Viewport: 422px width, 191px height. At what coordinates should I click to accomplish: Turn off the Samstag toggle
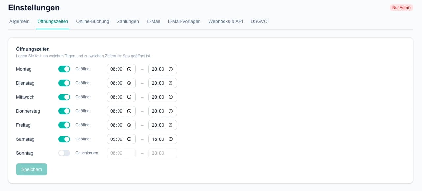click(64, 139)
